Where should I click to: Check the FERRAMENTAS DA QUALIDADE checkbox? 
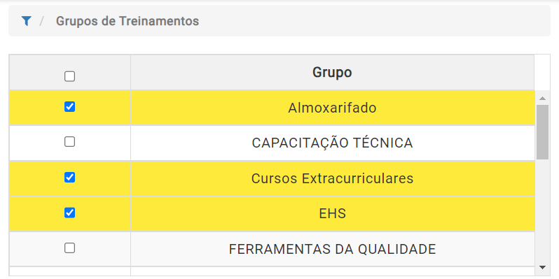coord(69,248)
